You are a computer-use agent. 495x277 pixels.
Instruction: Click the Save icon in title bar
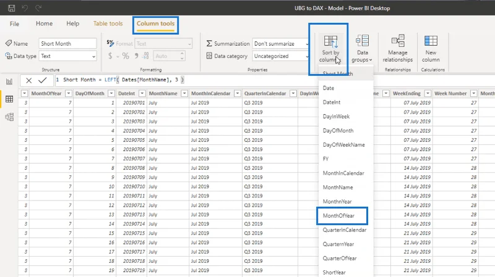click(x=11, y=8)
